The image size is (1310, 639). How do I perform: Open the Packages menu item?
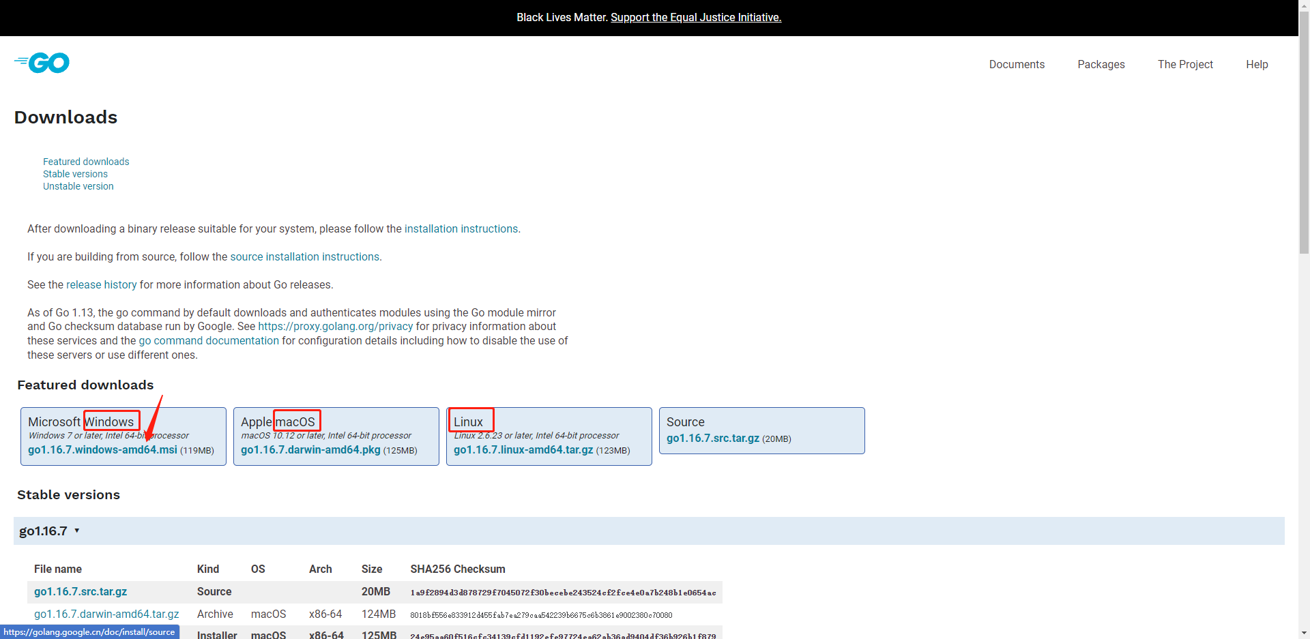[x=1101, y=64]
